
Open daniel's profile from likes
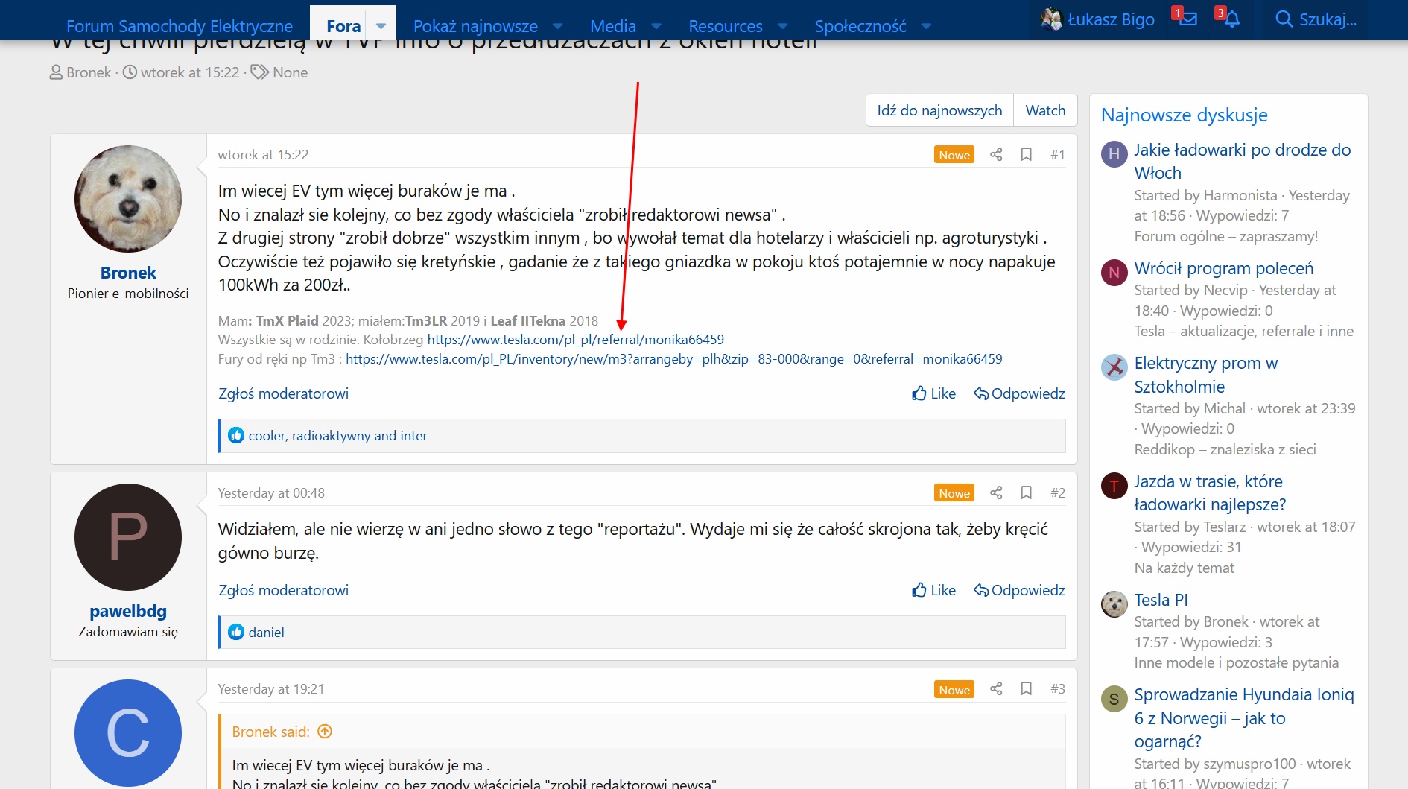(x=266, y=632)
